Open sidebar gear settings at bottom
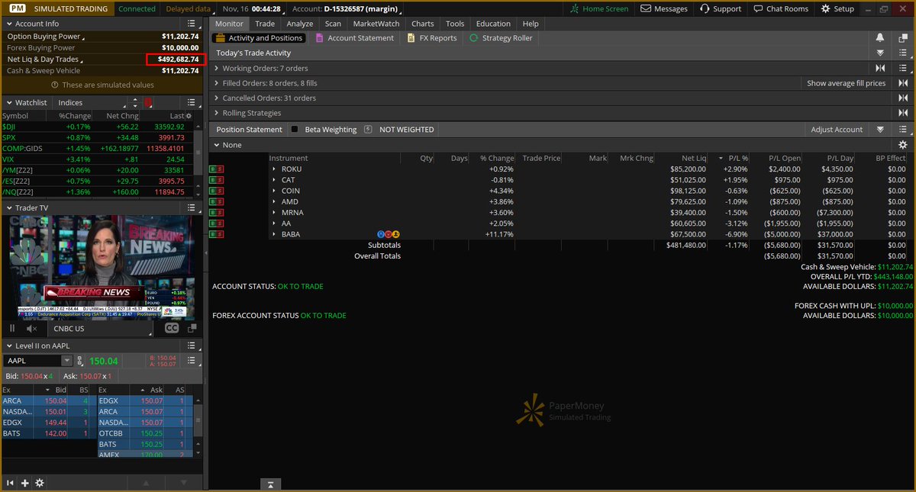 [x=40, y=483]
